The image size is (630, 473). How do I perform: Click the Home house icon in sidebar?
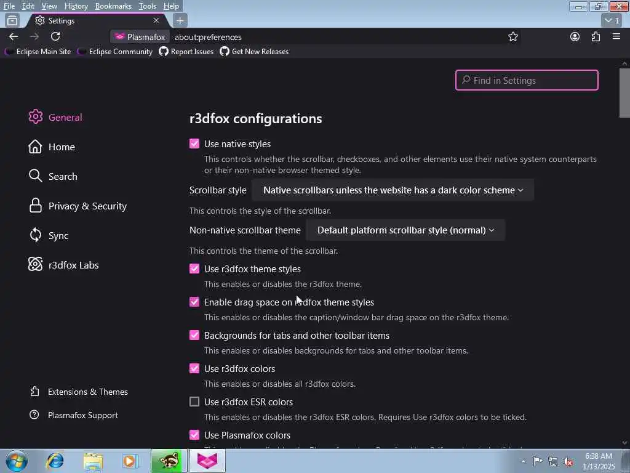click(35, 147)
